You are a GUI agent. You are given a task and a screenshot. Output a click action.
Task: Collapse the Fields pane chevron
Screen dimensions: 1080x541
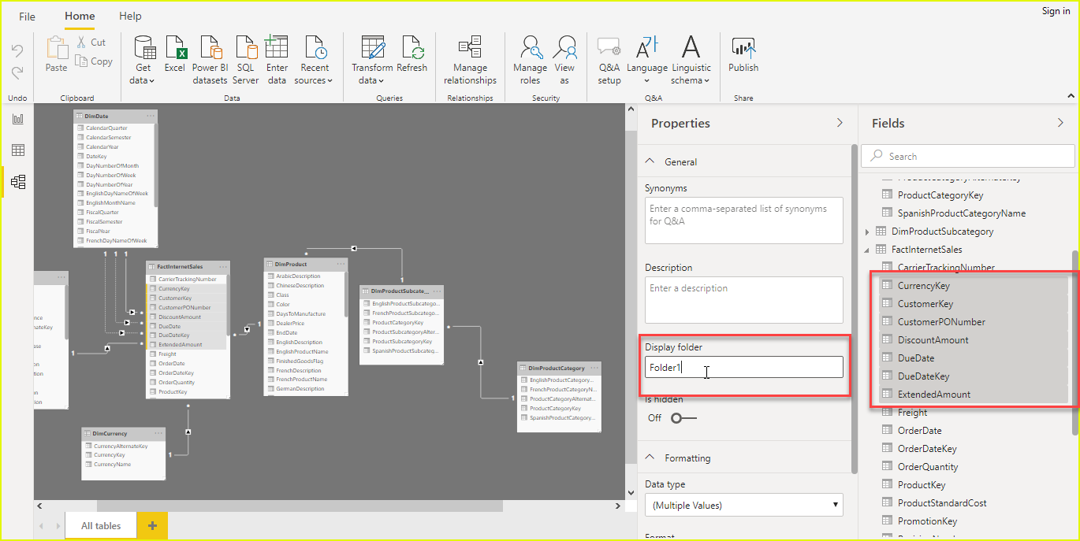pos(1060,124)
